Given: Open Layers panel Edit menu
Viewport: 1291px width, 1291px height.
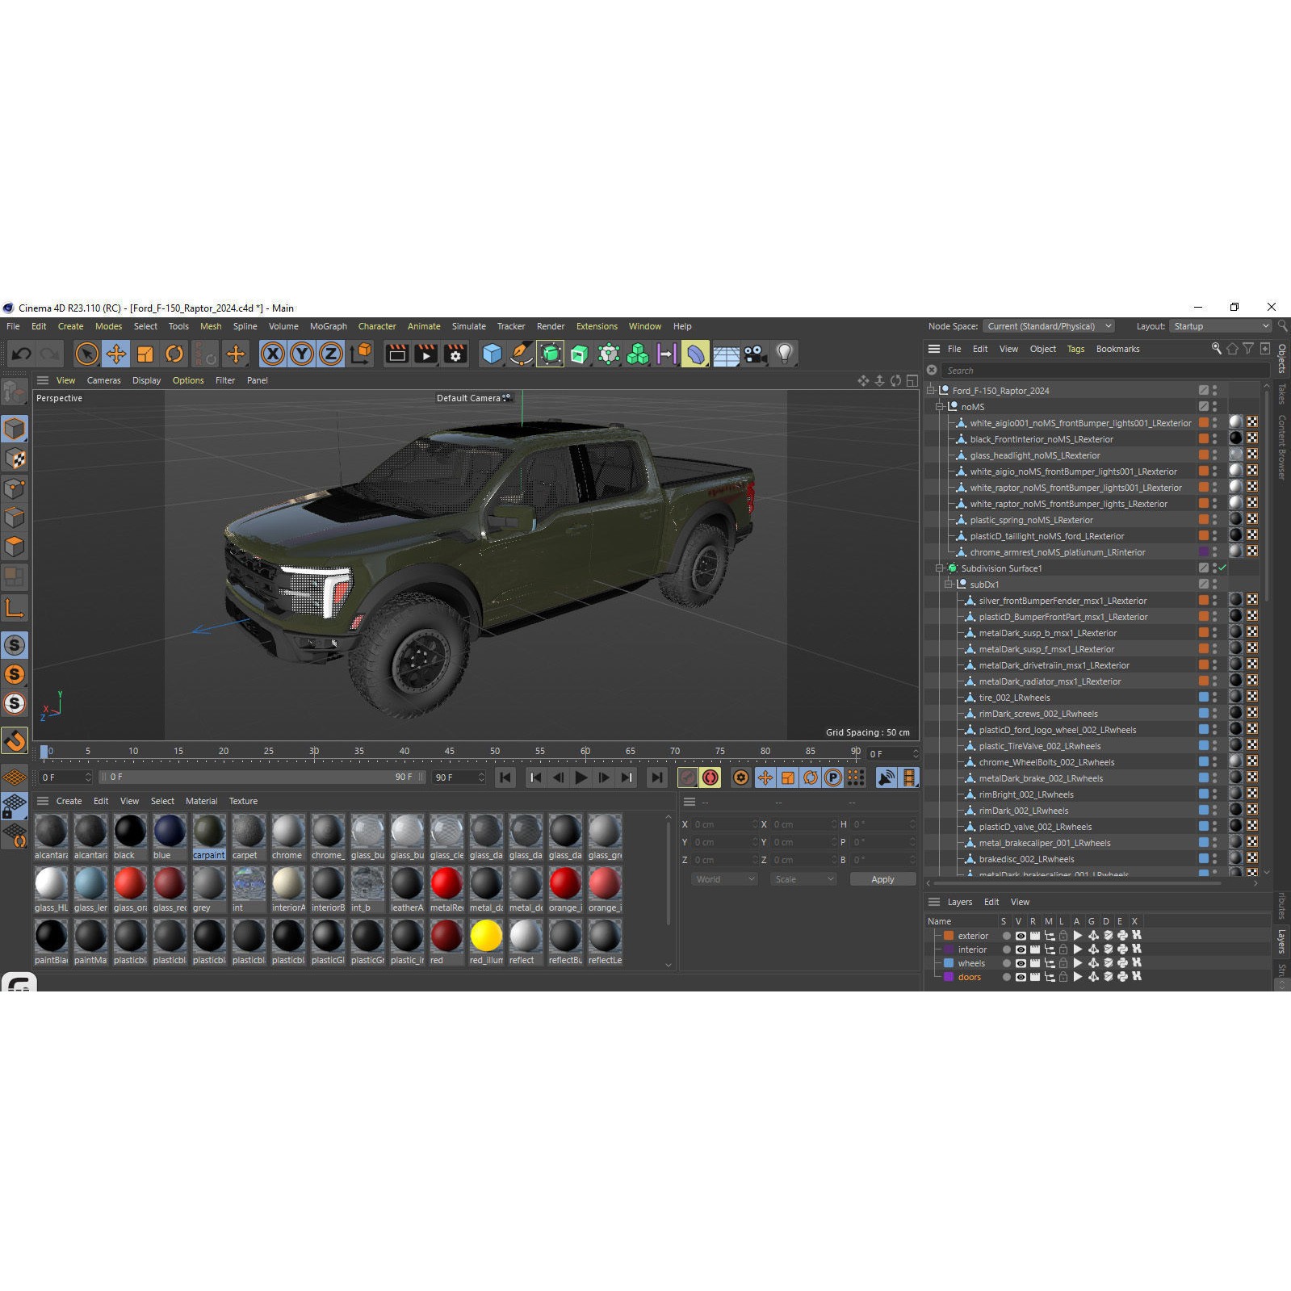Looking at the screenshot, I should [x=991, y=902].
